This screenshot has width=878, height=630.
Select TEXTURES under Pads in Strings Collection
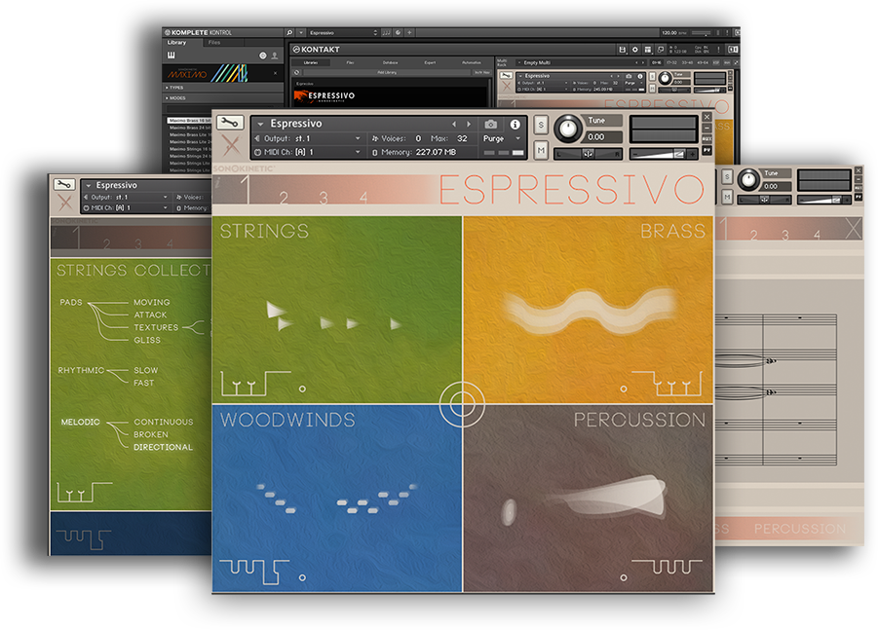156,327
